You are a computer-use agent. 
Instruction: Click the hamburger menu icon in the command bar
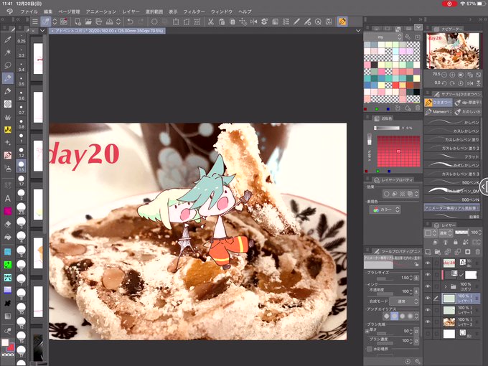[x=35, y=22]
